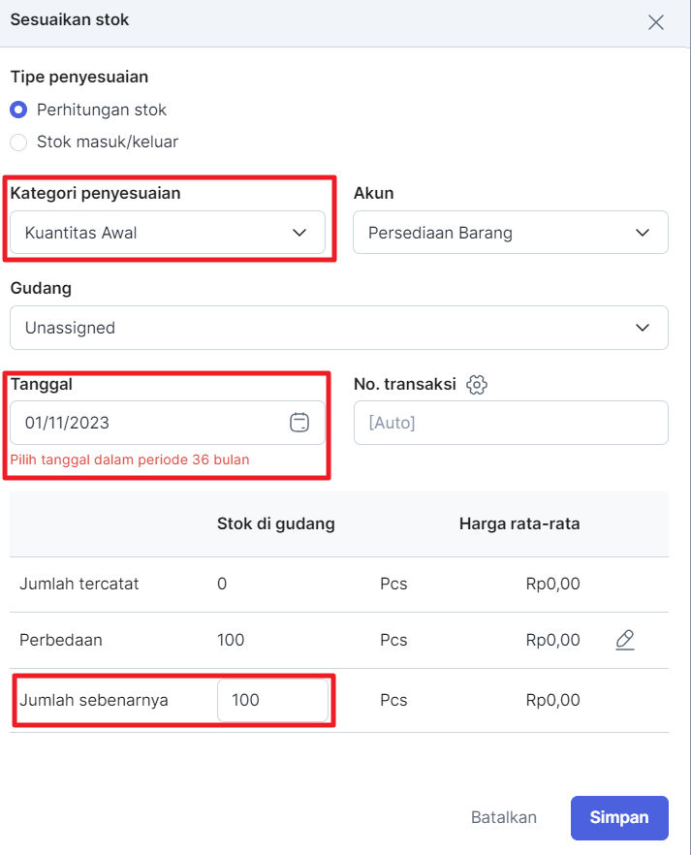The height and width of the screenshot is (855, 691).
Task: Click the chevron arrow of Akun dropdown
Action: pos(643,233)
